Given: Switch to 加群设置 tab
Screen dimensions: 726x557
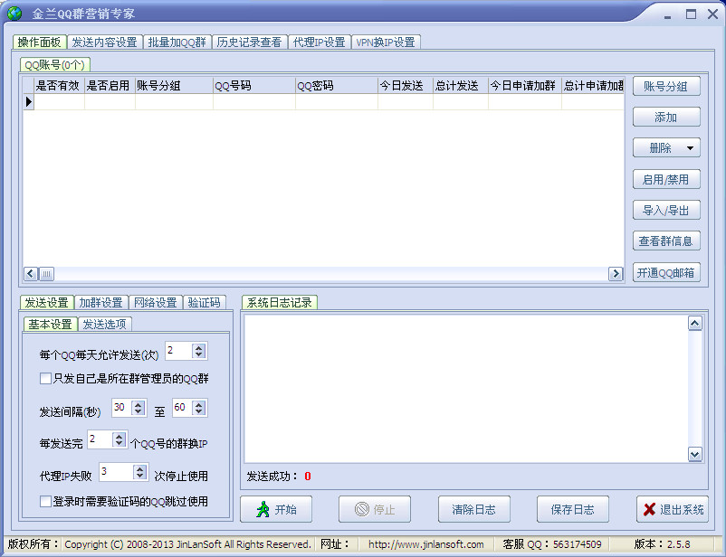Looking at the screenshot, I should tap(101, 303).
